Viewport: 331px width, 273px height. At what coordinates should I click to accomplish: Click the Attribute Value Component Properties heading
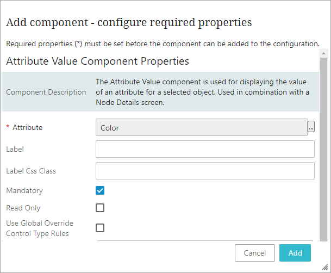(x=97, y=61)
